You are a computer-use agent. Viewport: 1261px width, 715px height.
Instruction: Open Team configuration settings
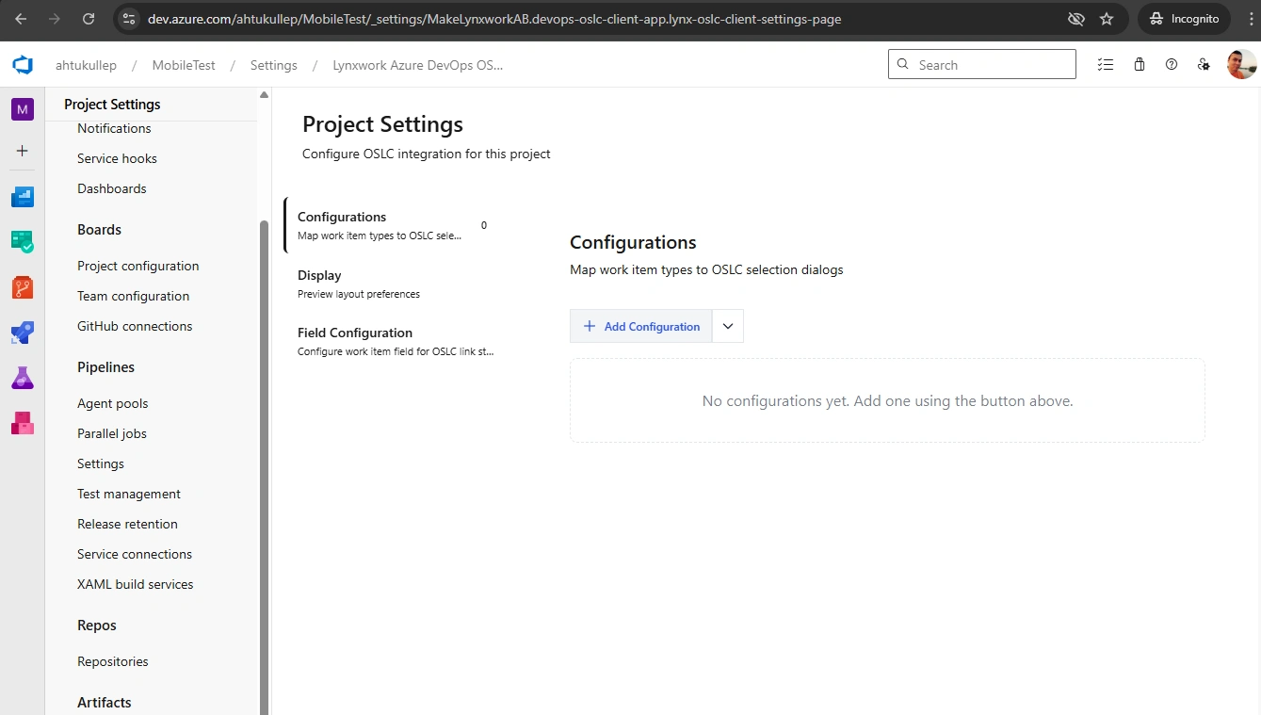(134, 296)
